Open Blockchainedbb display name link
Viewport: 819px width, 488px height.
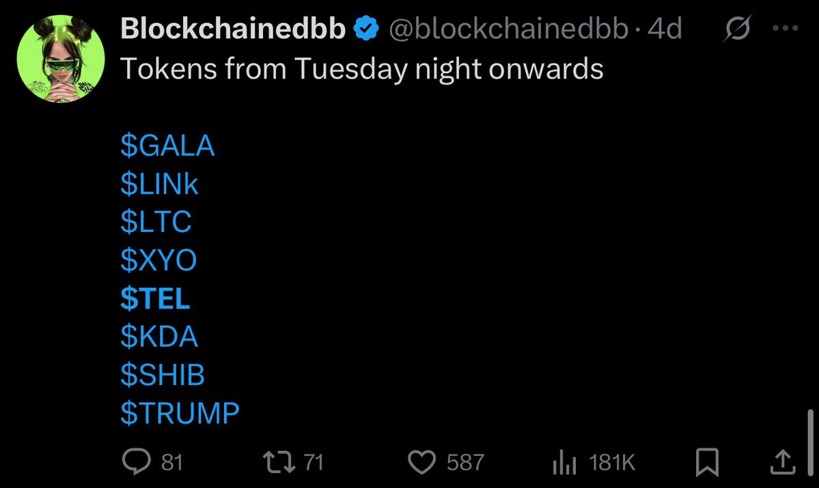pos(233,28)
